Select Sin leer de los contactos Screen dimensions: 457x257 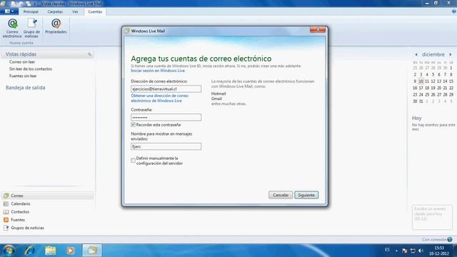tap(31, 69)
